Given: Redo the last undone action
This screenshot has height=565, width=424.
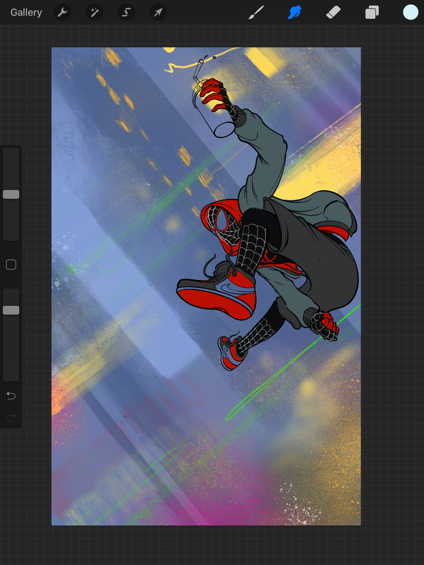Looking at the screenshot, I should coord(11,418).
